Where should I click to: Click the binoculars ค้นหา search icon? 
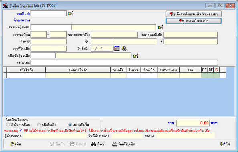(93, 144)
